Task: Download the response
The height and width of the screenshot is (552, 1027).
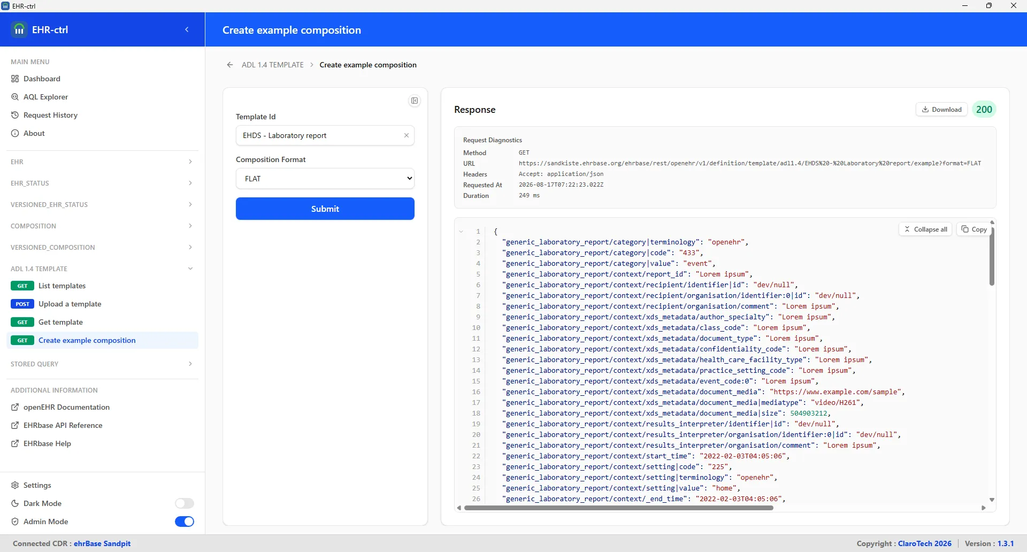Action: coord(941,110)
